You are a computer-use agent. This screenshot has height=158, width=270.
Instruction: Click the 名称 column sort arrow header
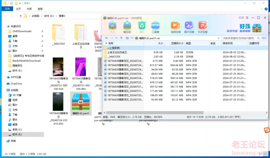pos(106,43)
